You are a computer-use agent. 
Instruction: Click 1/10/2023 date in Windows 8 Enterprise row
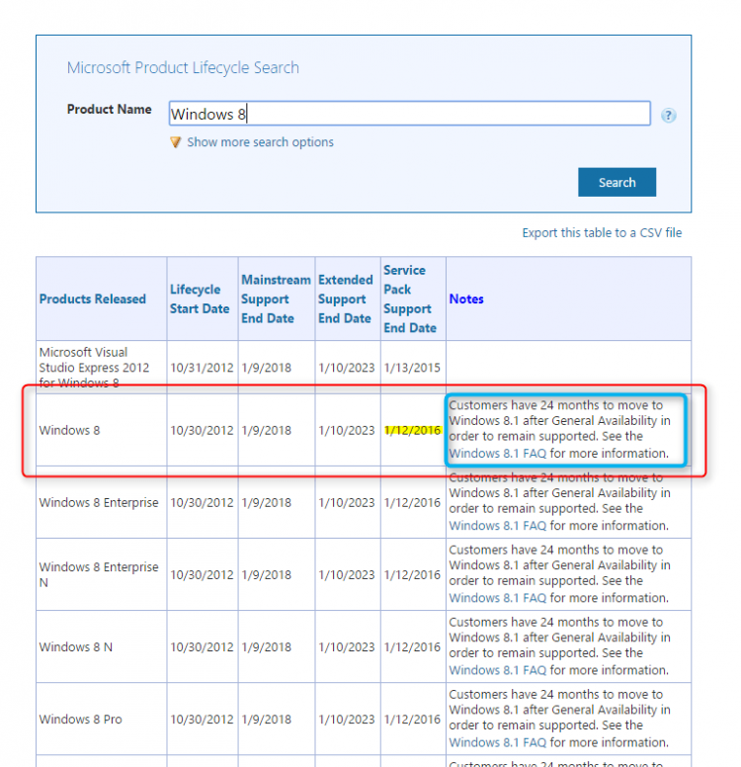coord(346,503)
